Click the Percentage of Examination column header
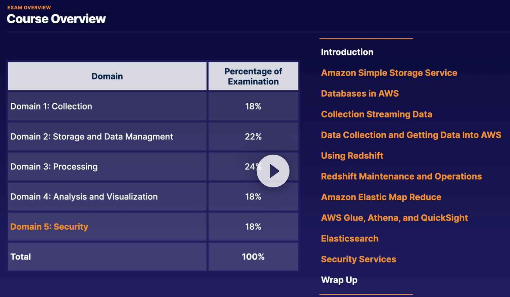This screenshot has width=510, height=297. (253, 77)
